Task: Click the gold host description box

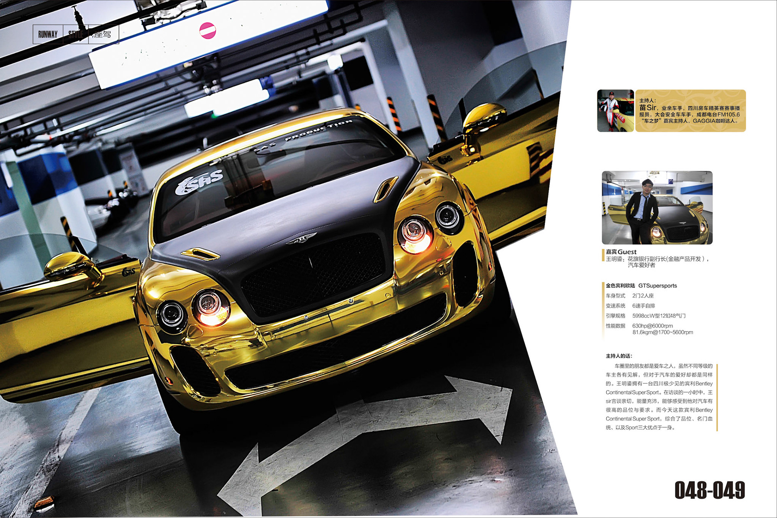Action: 690,110
